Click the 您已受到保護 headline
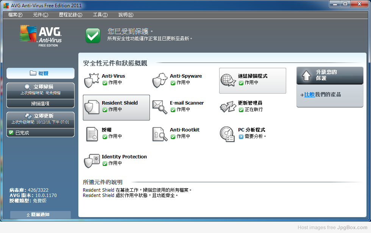Image resolution: width=371 pixels, height=233 pixels. point(130,31)
